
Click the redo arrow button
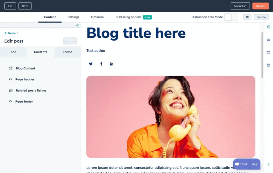[73, 41]
